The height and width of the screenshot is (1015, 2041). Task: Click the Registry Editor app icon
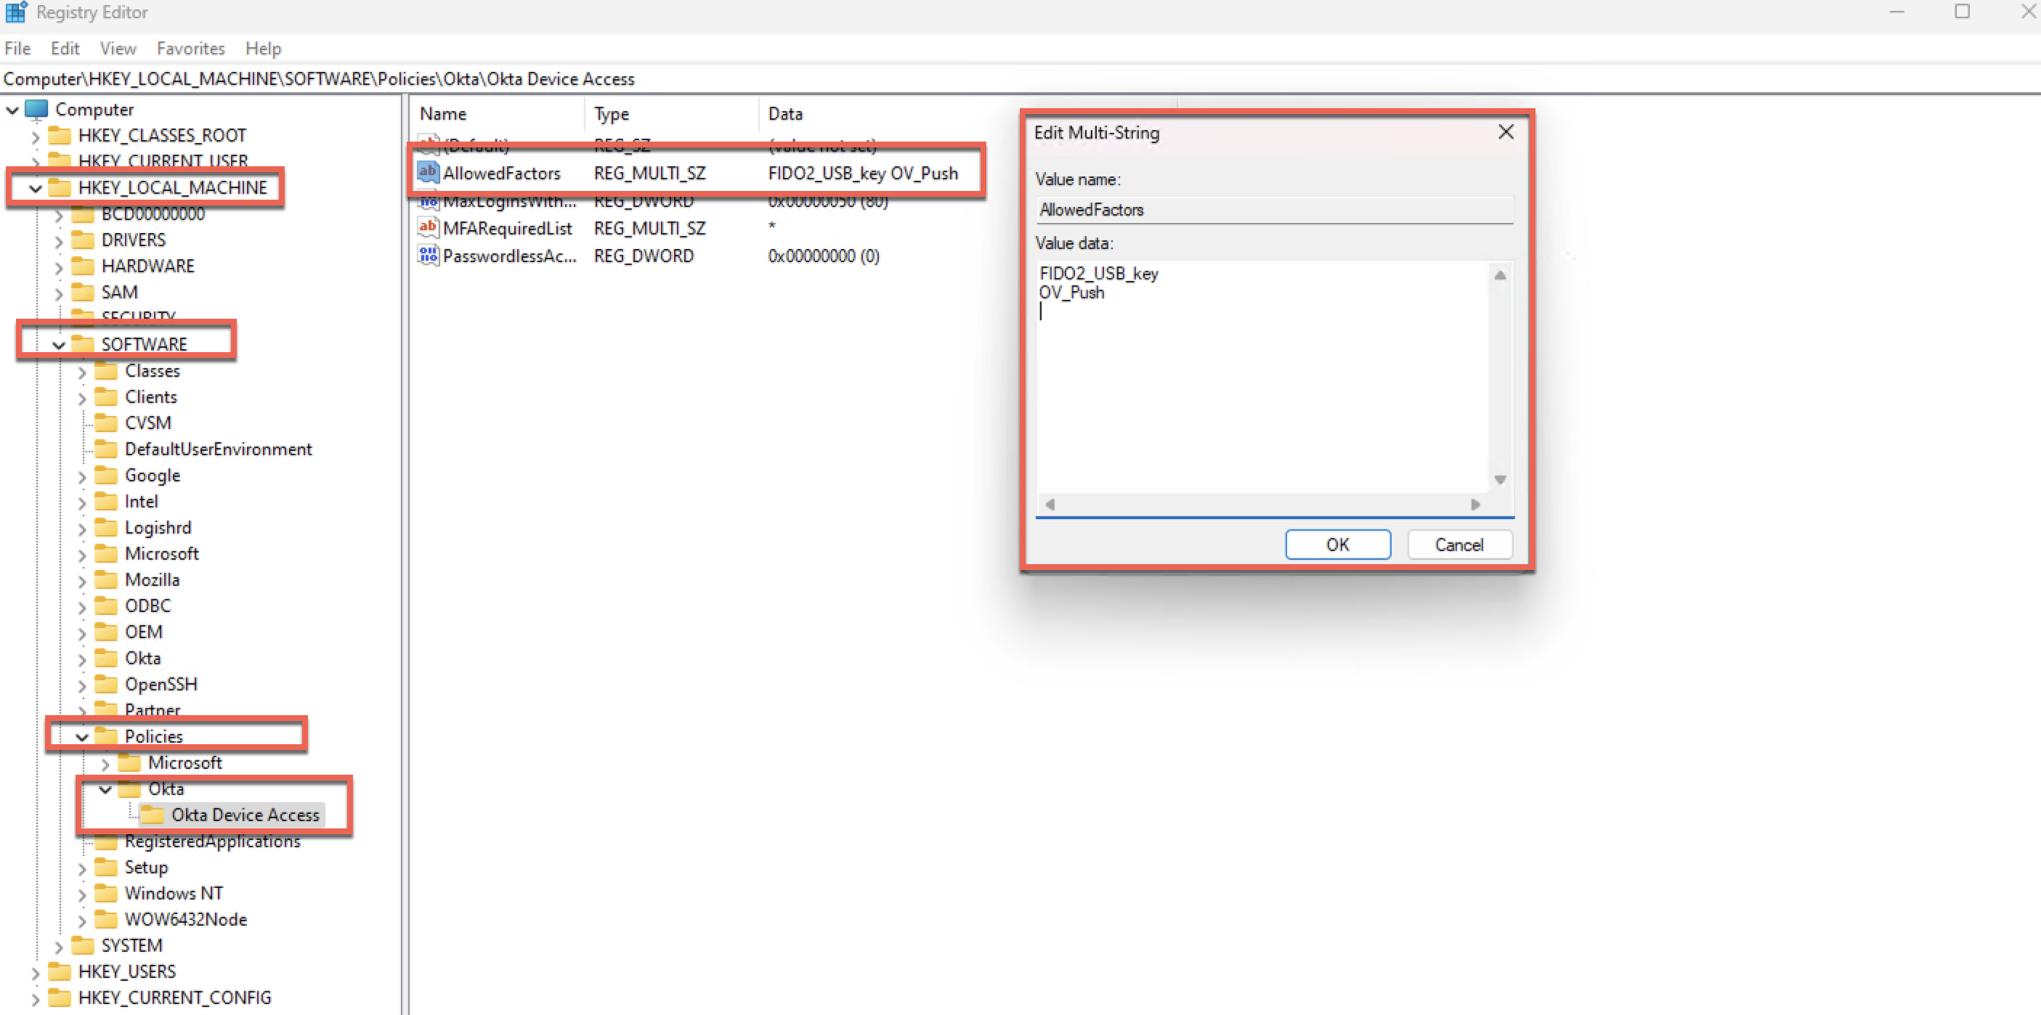click(x=16, y=12)
